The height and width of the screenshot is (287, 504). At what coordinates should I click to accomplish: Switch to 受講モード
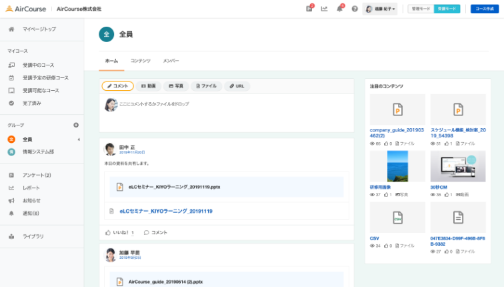447,9
